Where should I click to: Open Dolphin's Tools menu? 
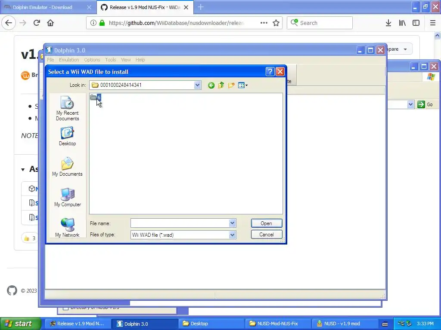tap(111, 60)
